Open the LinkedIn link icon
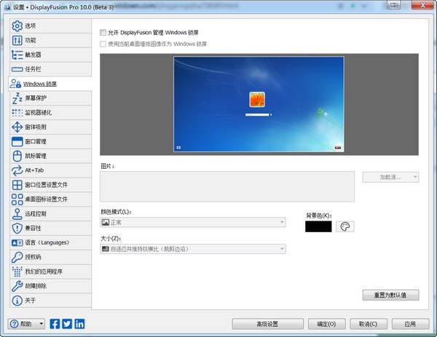Image resolution: width=437 pixels, height=337 pixels. tap(79, 324)
